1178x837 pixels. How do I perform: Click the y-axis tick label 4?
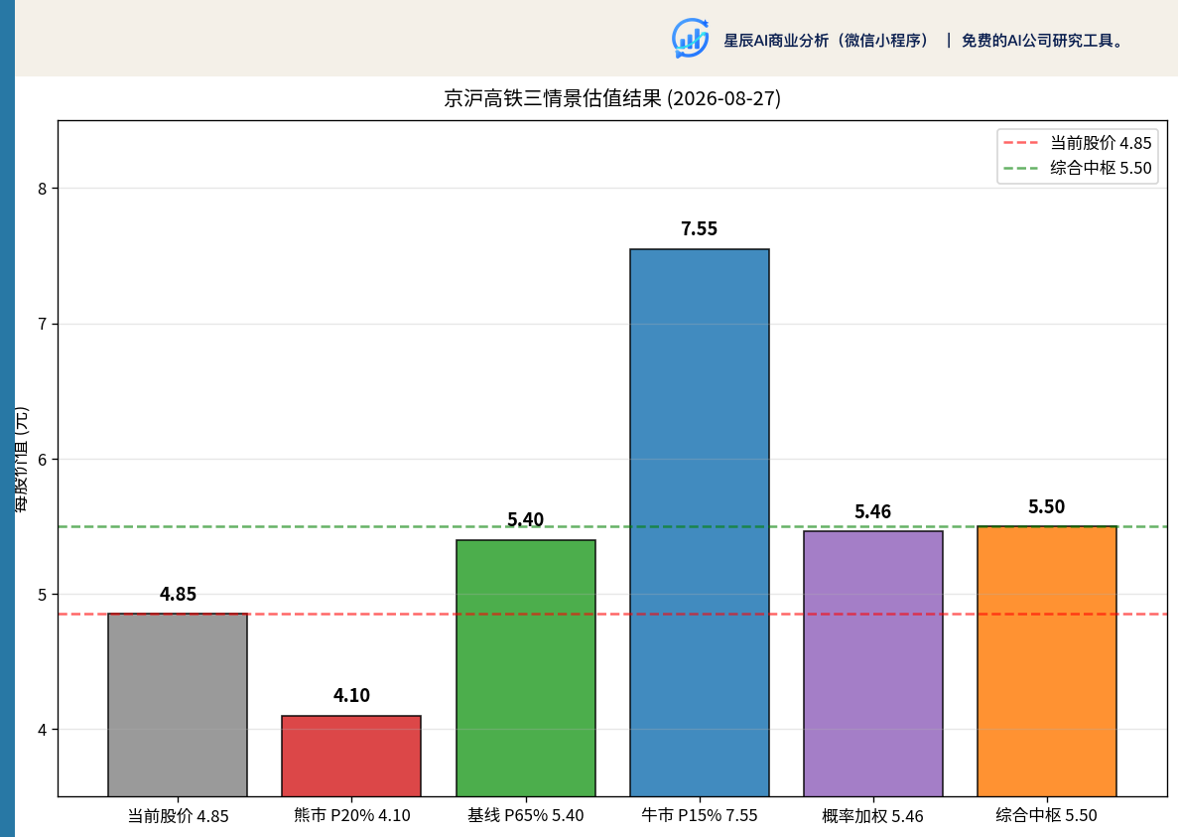tap(43, 731)
